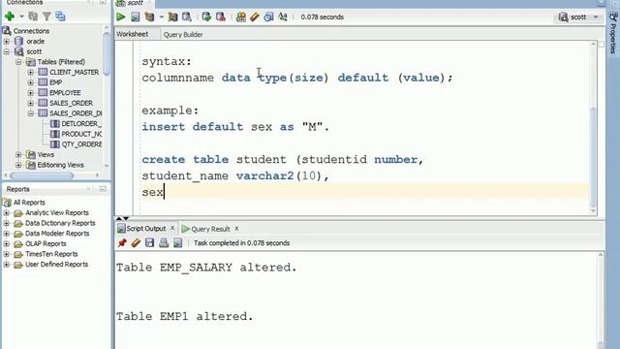Viewport: 620px width, 349px height.
Task: Toggle upper/lower case conversion icon
Action: [x=283, y=17]
